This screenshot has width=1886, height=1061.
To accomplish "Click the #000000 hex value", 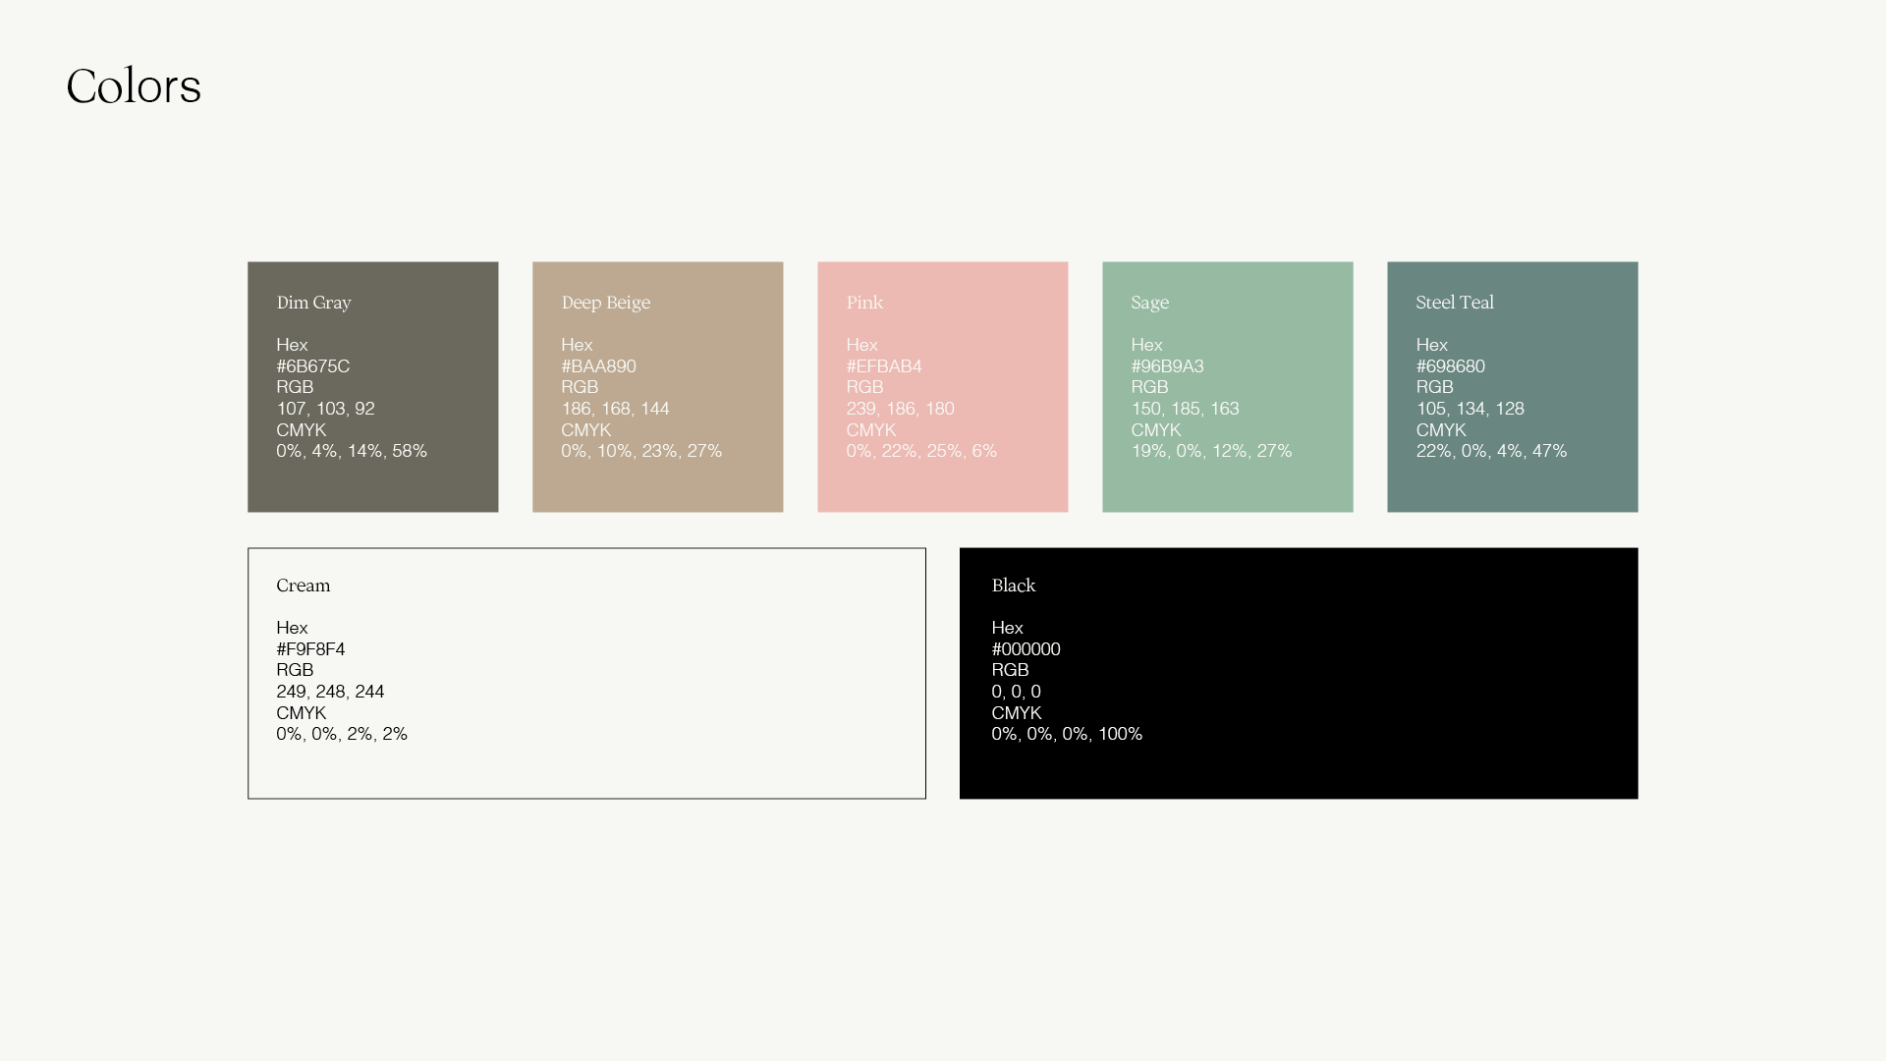I will 1026,649.
